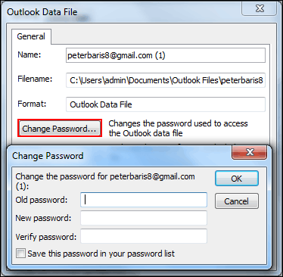This screenshot has width=283, height=277.
Task: Select the Format field reading Outlook Data File
Action: click(x=166, y=104)
